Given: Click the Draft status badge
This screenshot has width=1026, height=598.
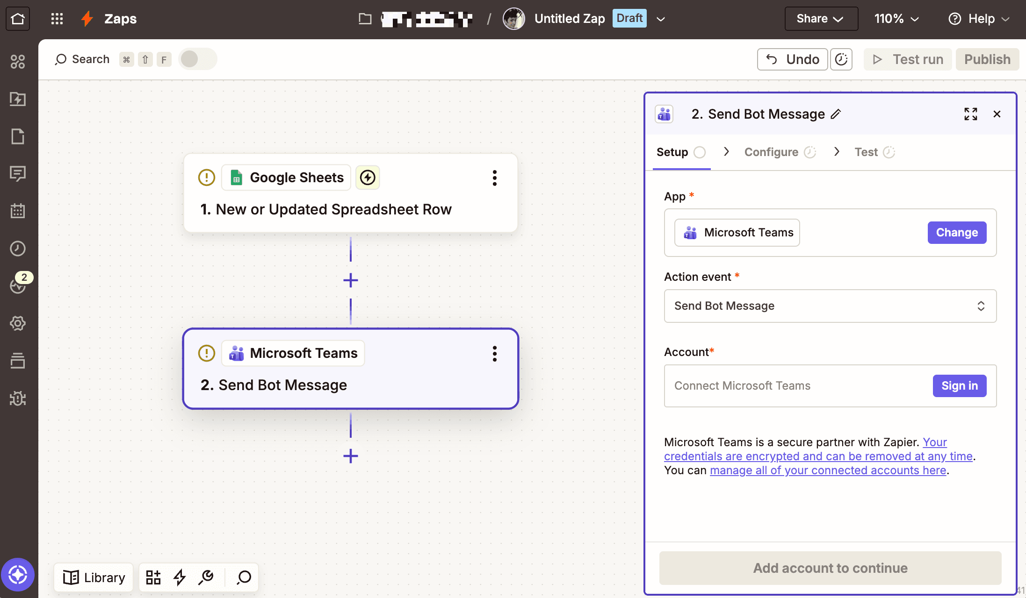Looking at the screenshot, I should 629,19.
